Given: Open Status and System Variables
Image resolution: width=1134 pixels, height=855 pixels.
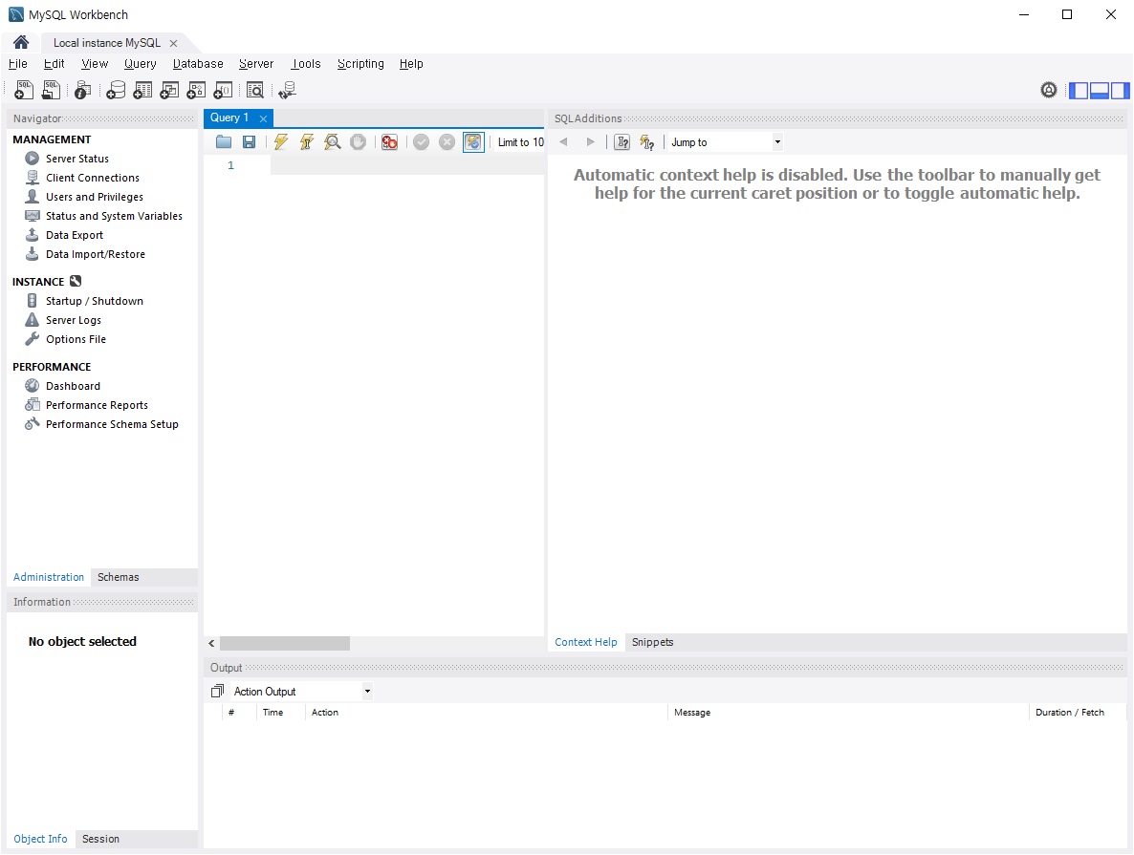Looking at the screenshot, I should click(115, 216).
